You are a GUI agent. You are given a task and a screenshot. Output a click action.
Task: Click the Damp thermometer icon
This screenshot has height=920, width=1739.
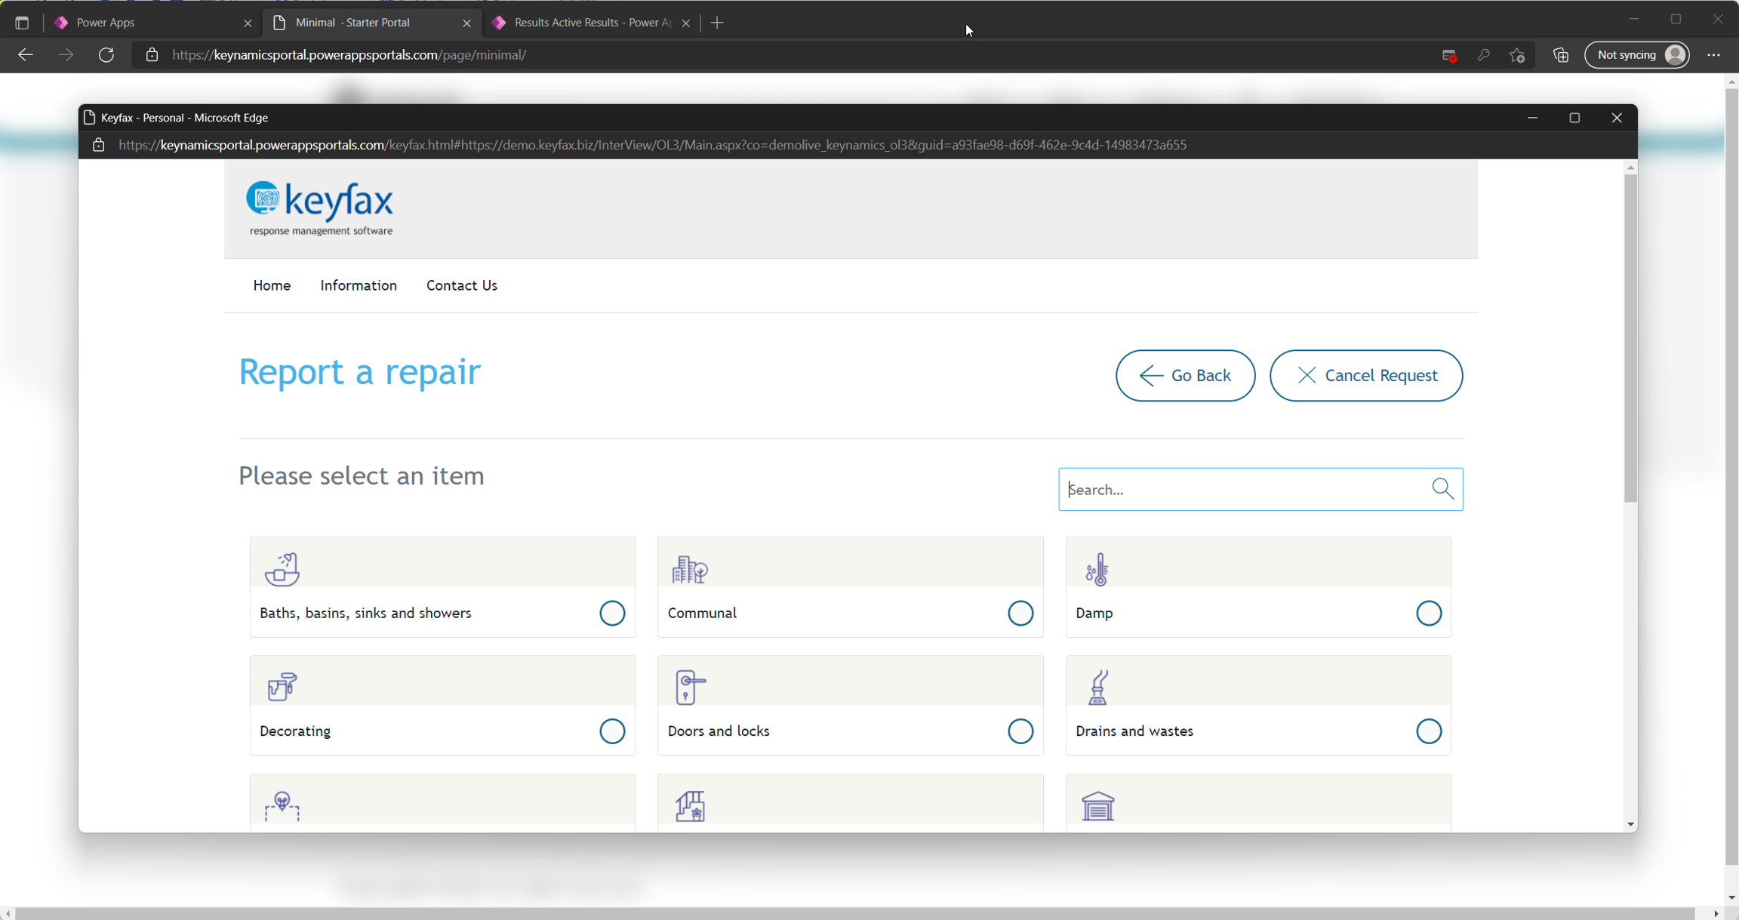pyautogui.click(x=1097, y=569)
